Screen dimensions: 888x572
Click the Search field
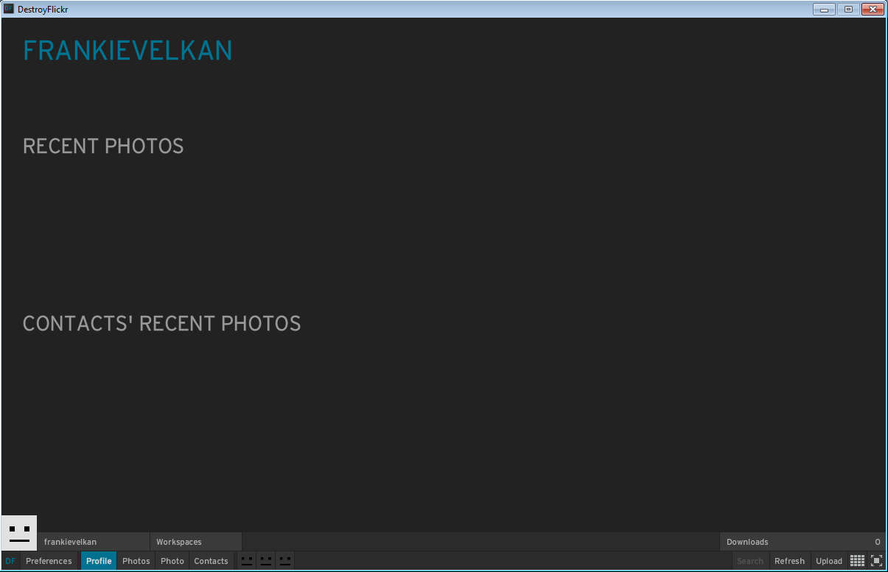750,561
